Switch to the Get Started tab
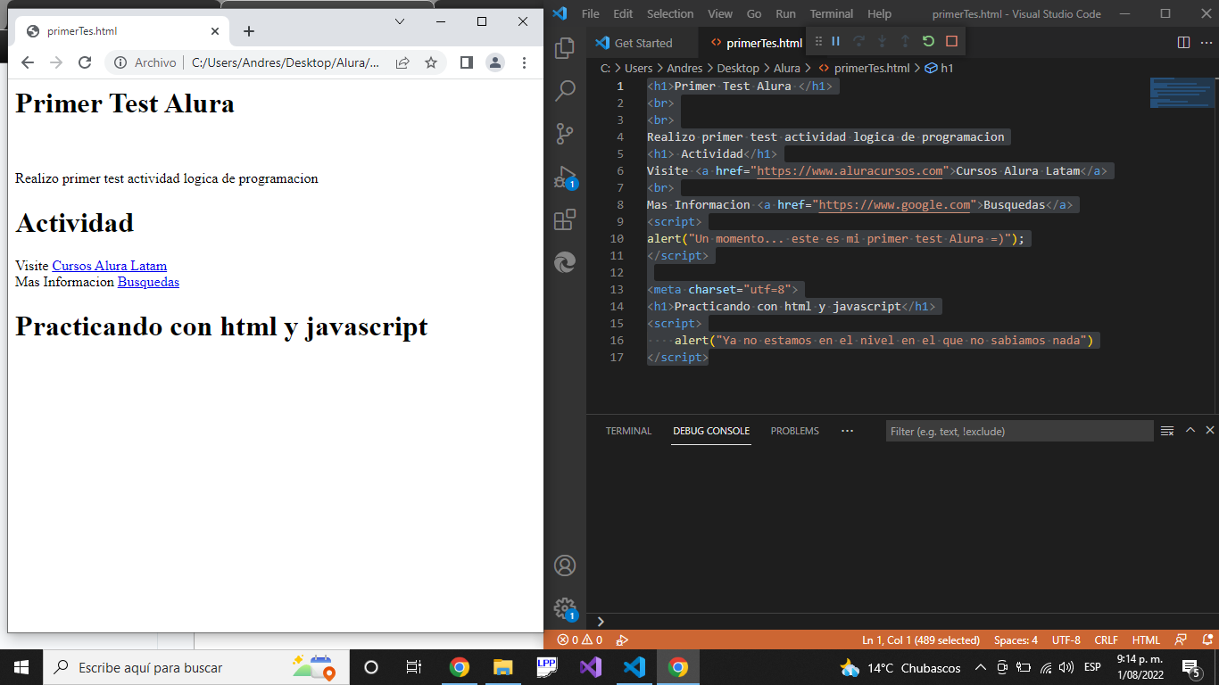This screenshot has width=1219, height=685. coord(643,43)
